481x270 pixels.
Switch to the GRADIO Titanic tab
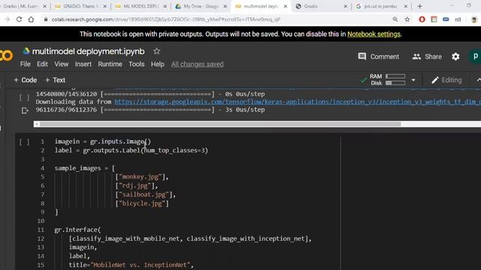[x=80, y=6]
